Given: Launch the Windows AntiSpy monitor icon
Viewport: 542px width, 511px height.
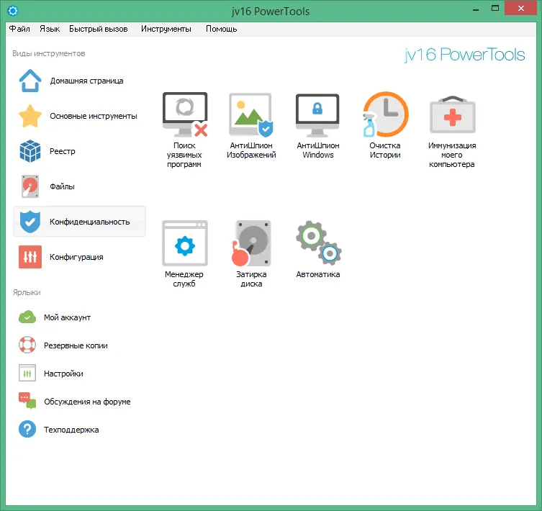Looking at the screenshot, I should [x=317, y=115].
